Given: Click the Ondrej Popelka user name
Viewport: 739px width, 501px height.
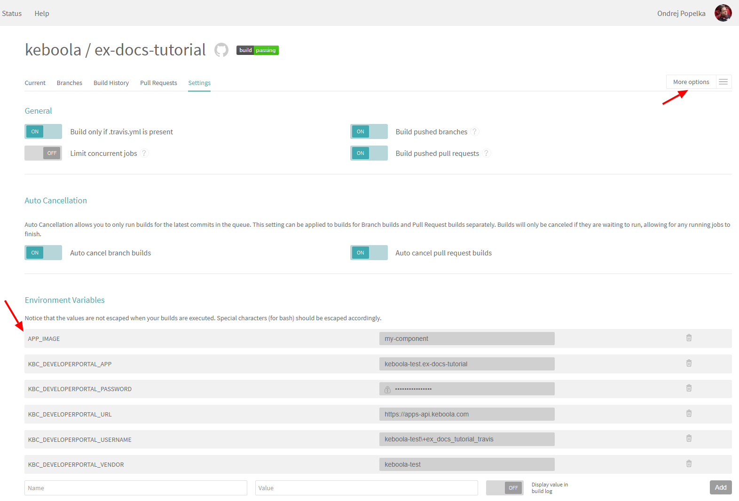Looking at the screenshot, I should coord(681,13).
